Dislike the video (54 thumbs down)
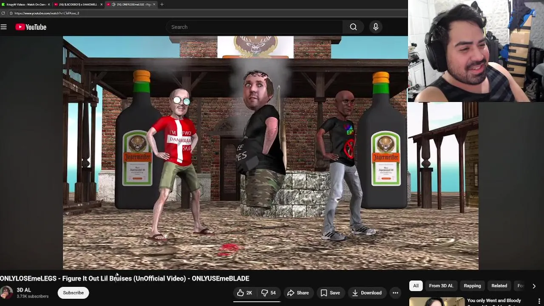This screenshot has height=306, width=544. point(268,293)
